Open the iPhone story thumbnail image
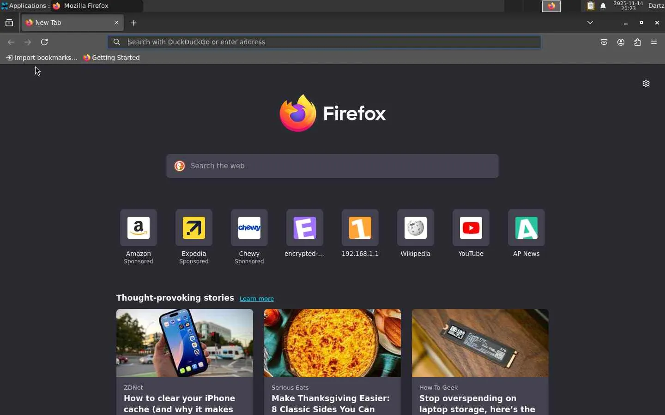 (185, 343)
